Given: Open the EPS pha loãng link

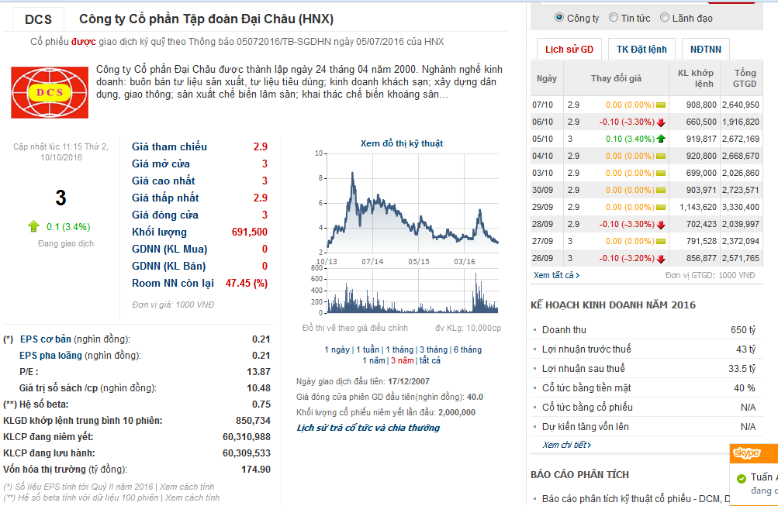Looking at the screenshot, I should 50,356.
